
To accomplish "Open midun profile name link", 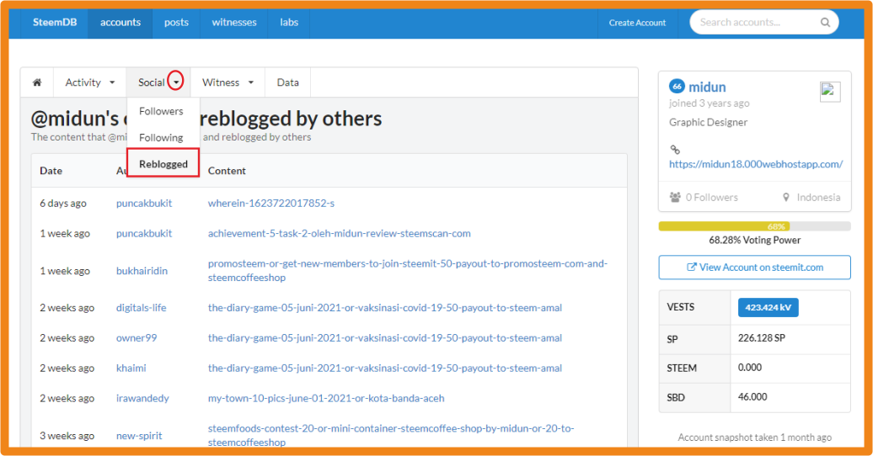I will tap(707, 87).
